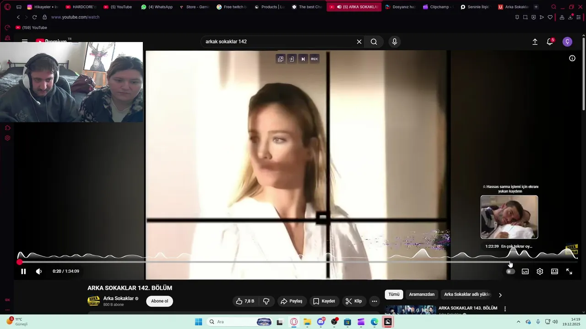Click the Arka Sokaklar channel avatar
Viewport: 586px width, 329px height.
point(94,301)
